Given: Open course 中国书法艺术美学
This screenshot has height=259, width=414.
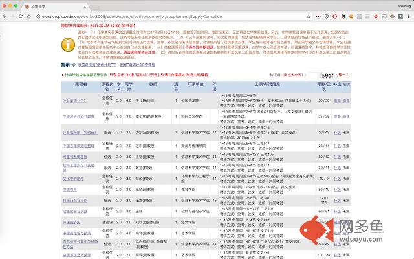Looking at the screenshot, I should tap(76, 255).
